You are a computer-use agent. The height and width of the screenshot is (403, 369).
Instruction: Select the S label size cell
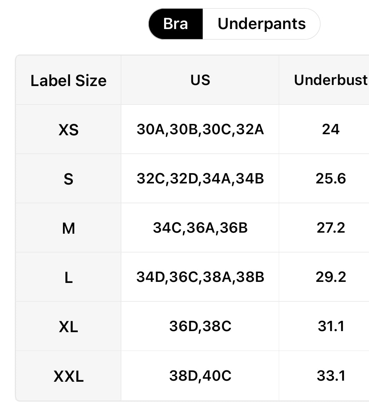tap(69, 179)
